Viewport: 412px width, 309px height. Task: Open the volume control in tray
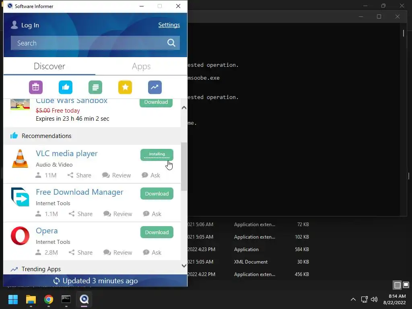click(x=374, y=299)
